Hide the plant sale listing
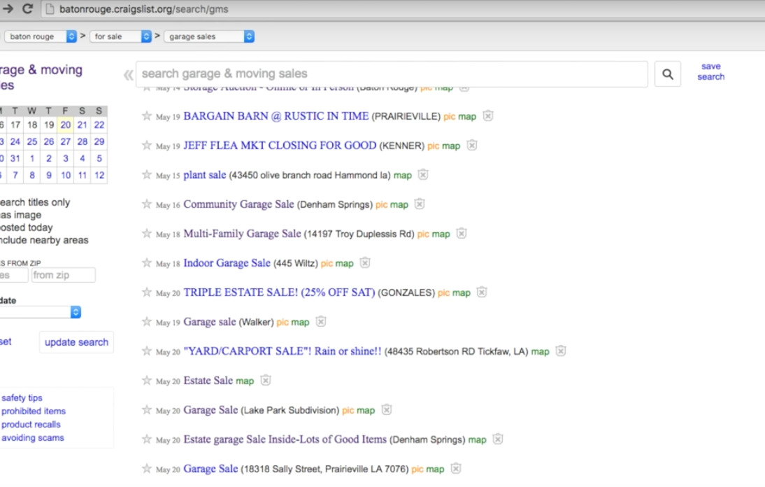The image size is (765, 487). (x=423, y=175)
